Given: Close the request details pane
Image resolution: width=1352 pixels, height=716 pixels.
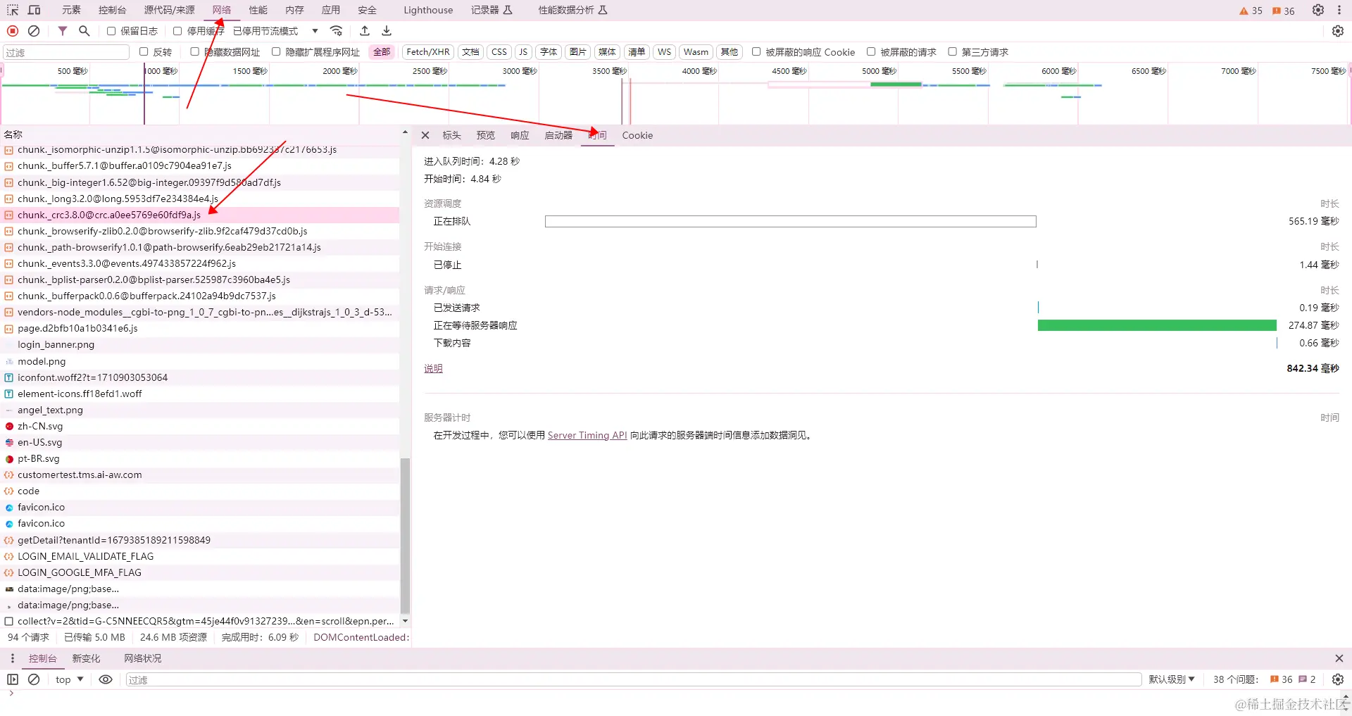Looking at the screenshot, I should pyautogui.click(x=425, y=135).
